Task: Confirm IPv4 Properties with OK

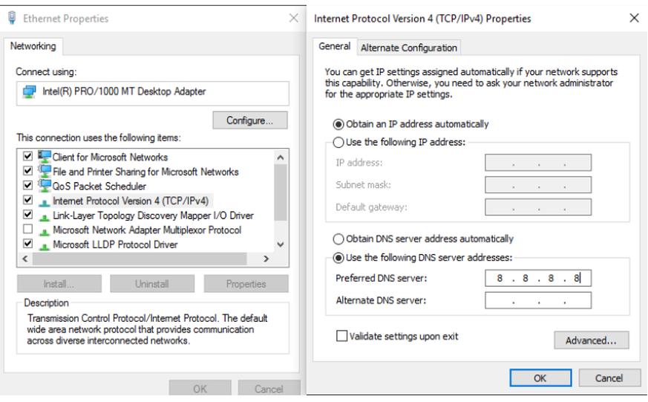Action: click(540, 378)
